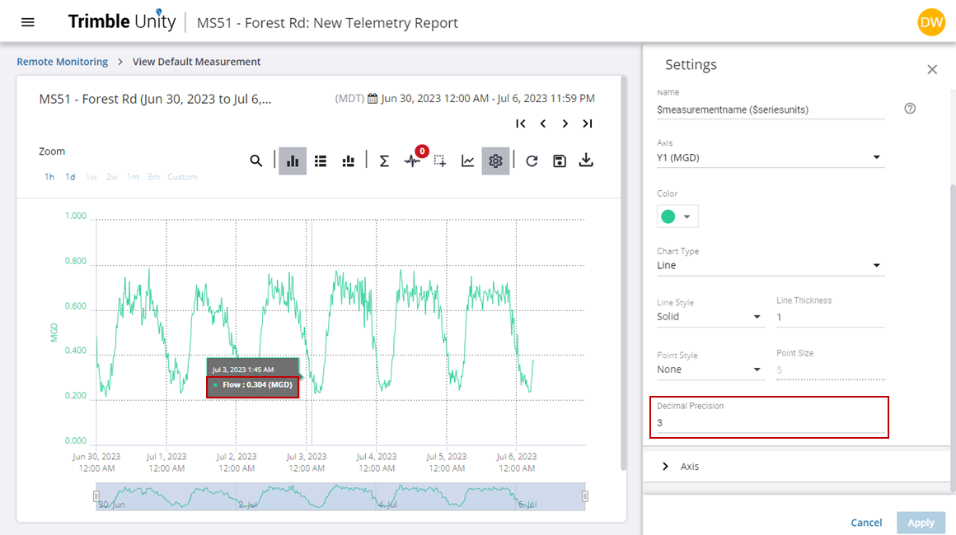Image resolution: width=956 pixels, height=535 pixels.
Task: Click the sigma summary statistics icon
Action: [384, 161]
